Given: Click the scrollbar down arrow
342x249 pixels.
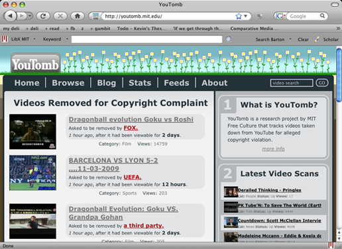Looking at the screenshot, I should coord(339,238).
